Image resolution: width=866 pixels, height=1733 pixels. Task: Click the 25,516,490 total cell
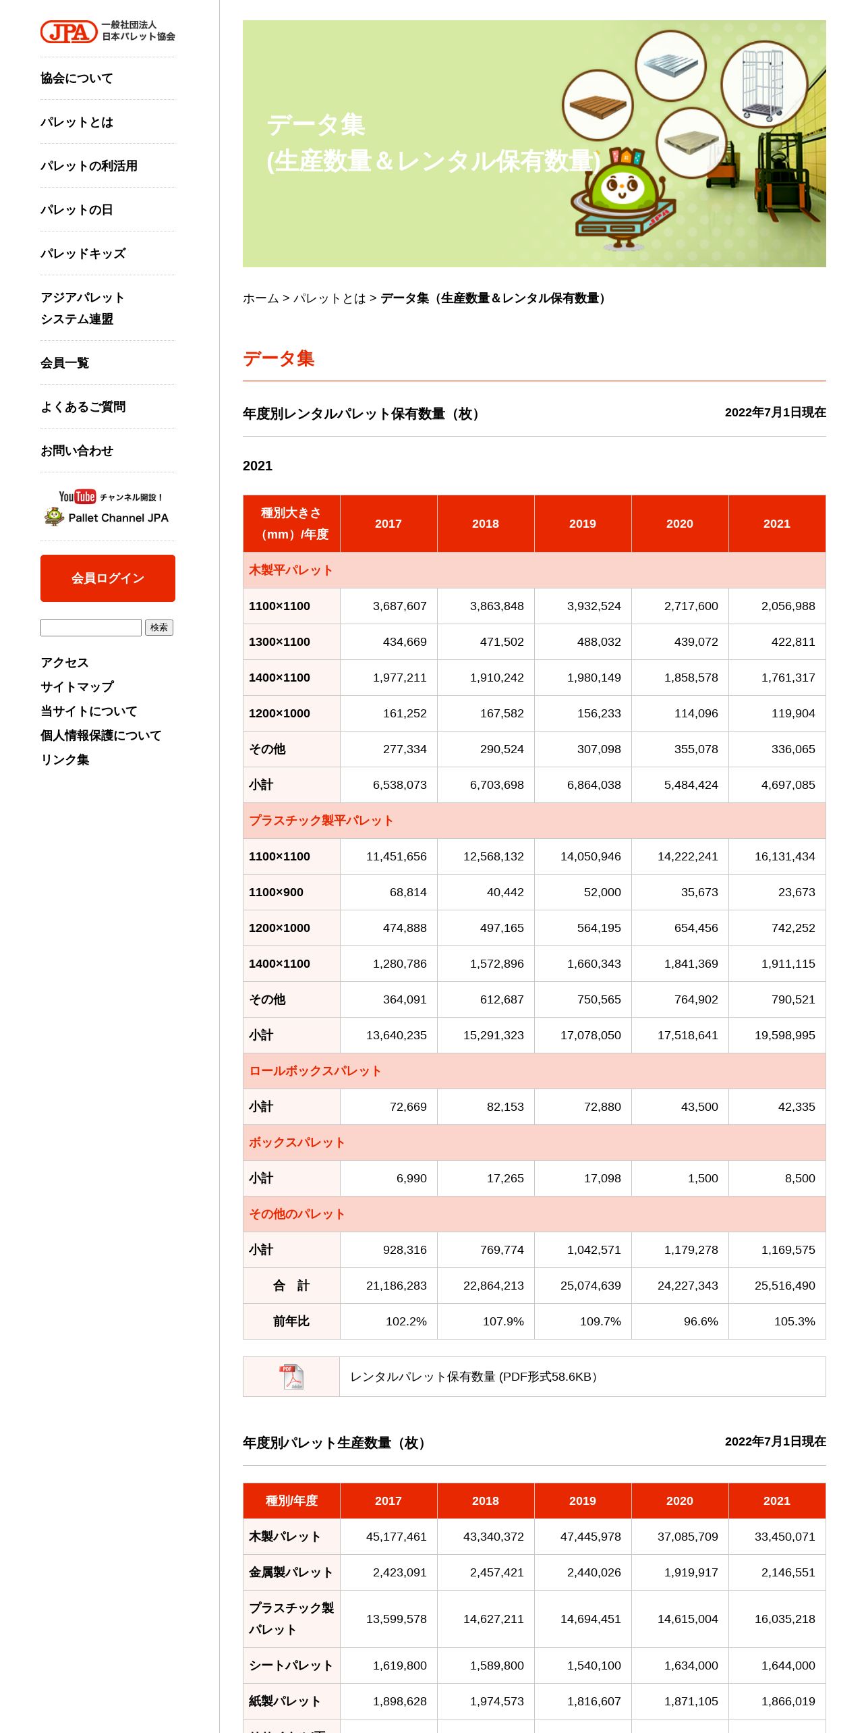[777, 1286]
